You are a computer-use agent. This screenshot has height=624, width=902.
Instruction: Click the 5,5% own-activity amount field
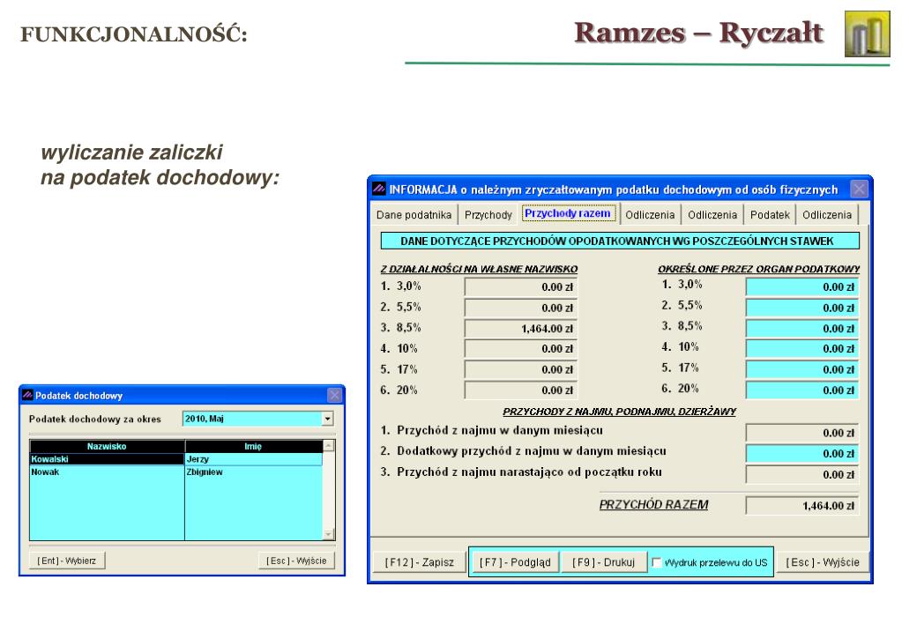[520, 308]
